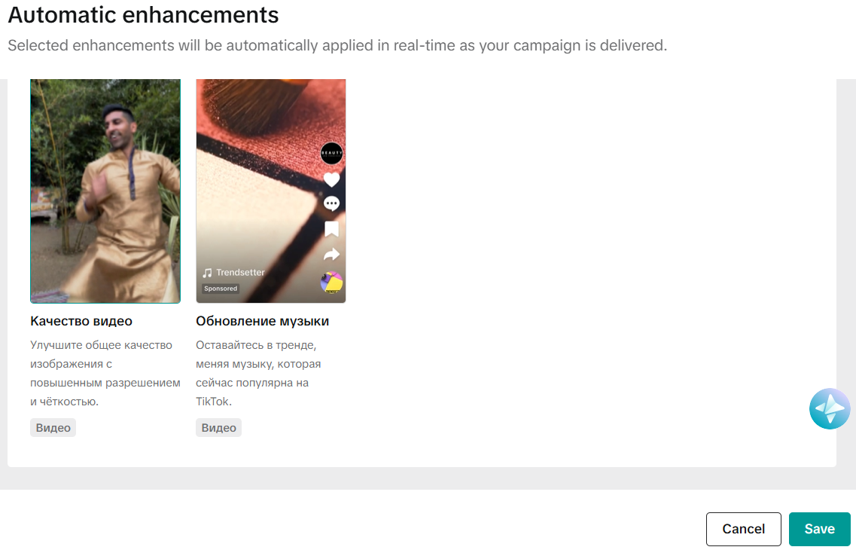Click the Обновление музыки title

[263, 321]
